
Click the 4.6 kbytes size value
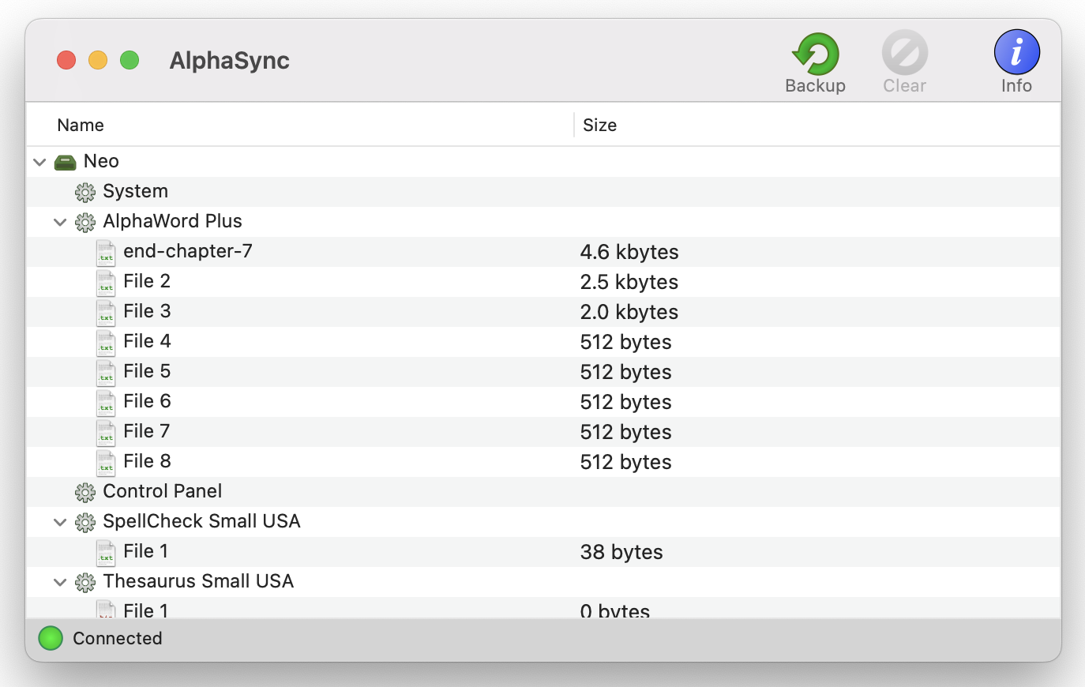[x=629, y=252]
